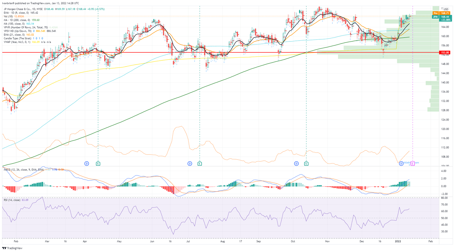Click the October dividend 'D' marker
The height and width of the screenshot is (252, 455).
point(296,163)
